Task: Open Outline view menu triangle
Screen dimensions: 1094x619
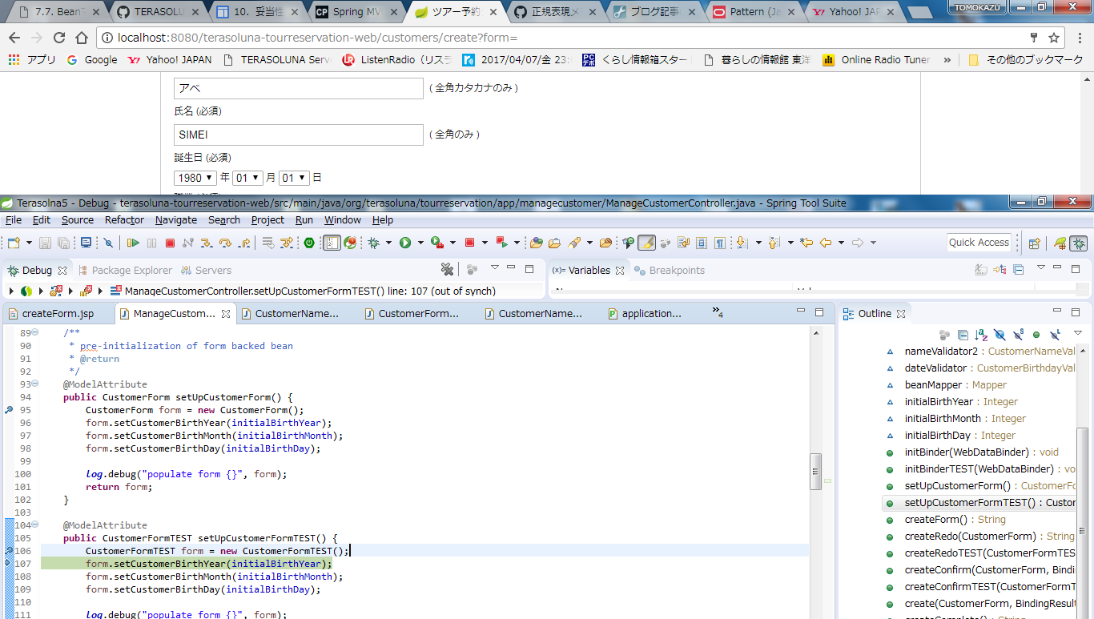Action: coord(1077,332)
